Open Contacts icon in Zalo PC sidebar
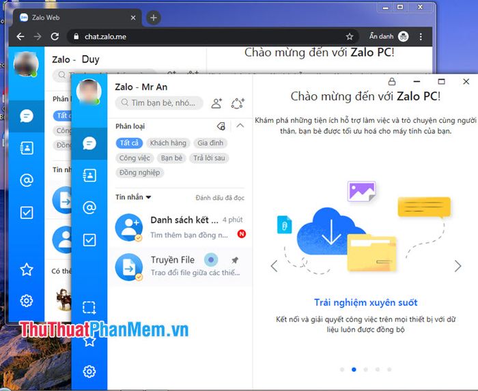The image size is (478, 391). coord(89,175)
